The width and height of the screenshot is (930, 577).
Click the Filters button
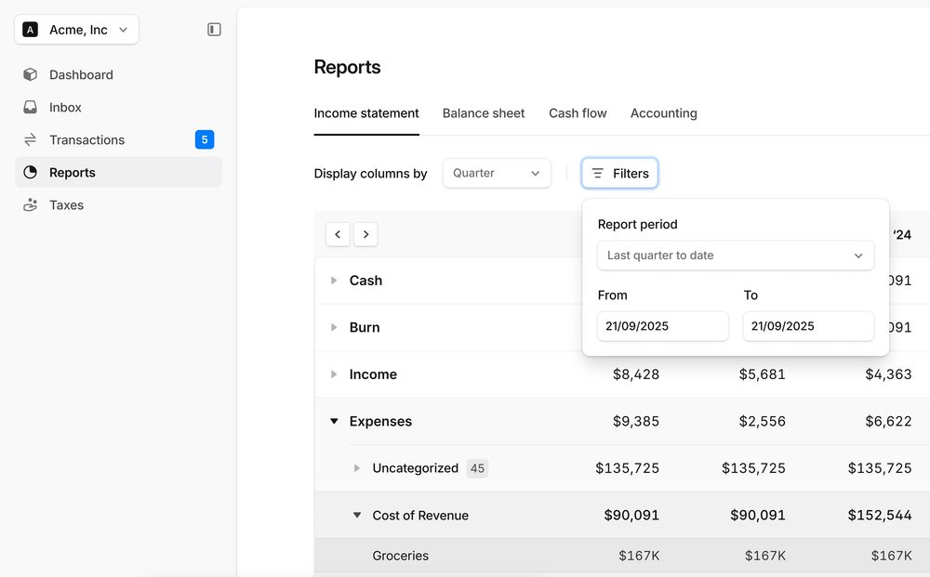pyautogui.click(x=619, y=174)
